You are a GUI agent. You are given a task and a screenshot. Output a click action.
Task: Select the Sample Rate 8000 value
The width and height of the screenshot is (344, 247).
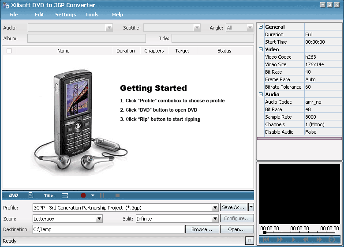tap(323, 117)
